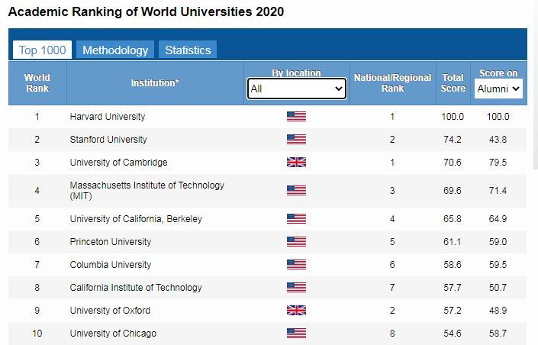Viewport: 538px width, 345px height.
Task: Click the US flag beside Columbia University
Action: [x=296, y=264]
